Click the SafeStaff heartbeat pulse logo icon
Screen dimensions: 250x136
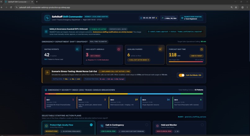coord(47,18)
